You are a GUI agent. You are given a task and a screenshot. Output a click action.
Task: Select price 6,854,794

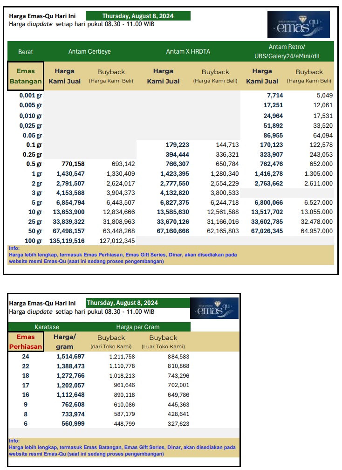click(x=70, y=203)
